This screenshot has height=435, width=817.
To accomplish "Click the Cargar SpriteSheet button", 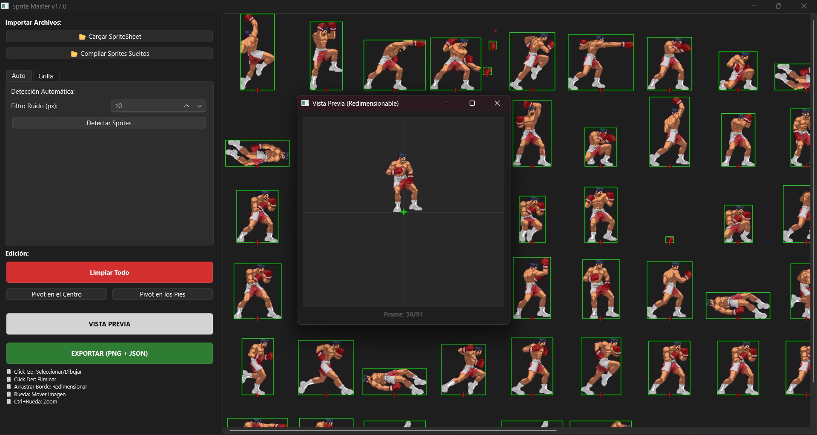I will click(109, 37).
